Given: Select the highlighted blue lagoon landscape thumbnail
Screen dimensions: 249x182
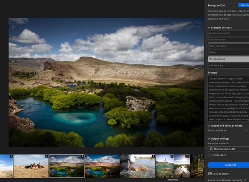Looking at the screenshot, I should click(67, 166).
